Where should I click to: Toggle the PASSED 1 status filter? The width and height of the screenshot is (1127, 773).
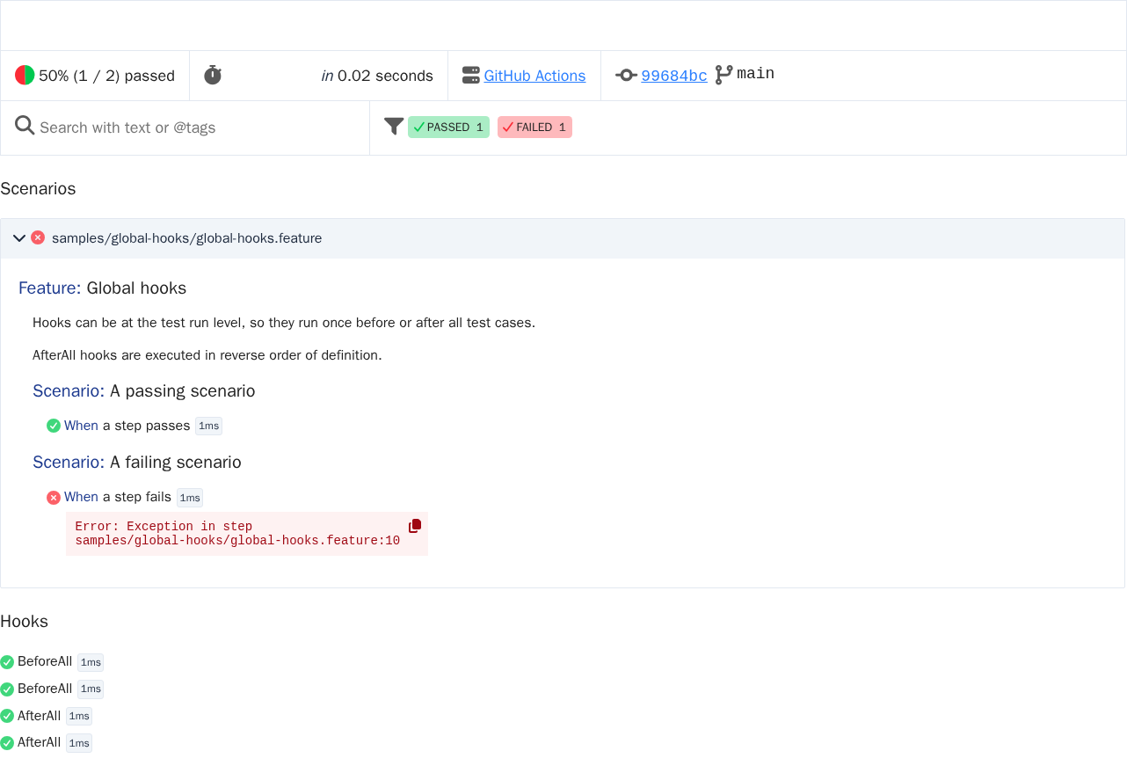(448, 128)
